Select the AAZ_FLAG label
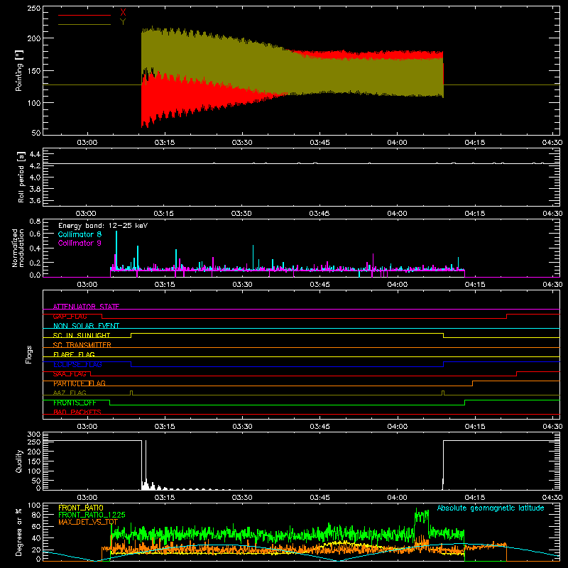 pyautogui.click(x=70, y=393)
